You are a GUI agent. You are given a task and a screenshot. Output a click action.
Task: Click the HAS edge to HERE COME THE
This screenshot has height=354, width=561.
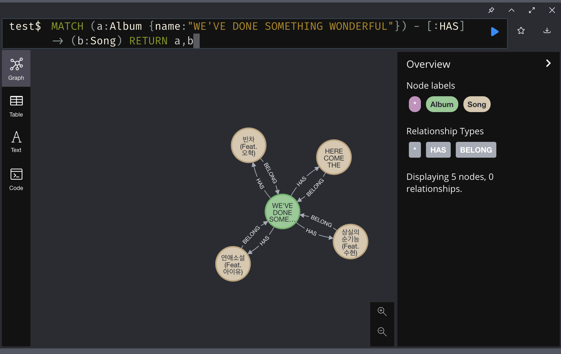click(x=301, y=181)
